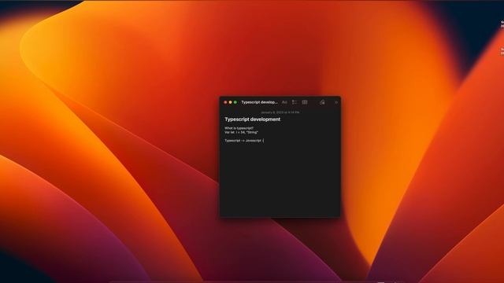Select the note date timestamp
504x283 pixels.
280,112
